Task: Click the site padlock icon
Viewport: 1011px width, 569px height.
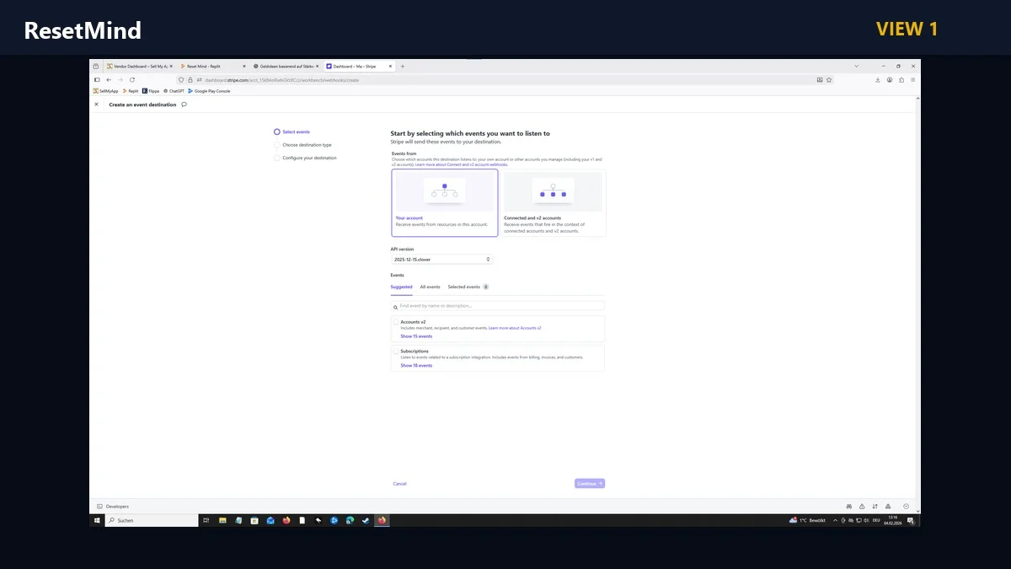Action: click(x=190, y=79)
